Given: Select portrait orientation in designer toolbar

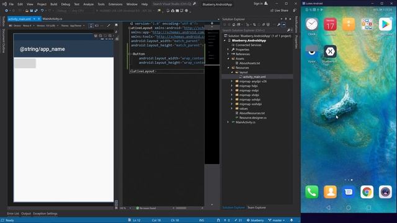Looking at the screenshot, I should [x=91, y=26].
